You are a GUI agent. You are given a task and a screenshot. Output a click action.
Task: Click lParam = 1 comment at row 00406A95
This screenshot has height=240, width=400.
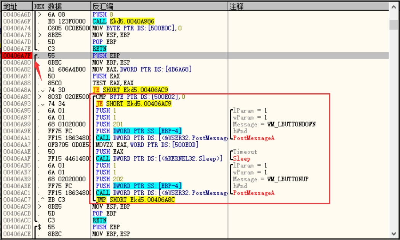click(250, 111)
